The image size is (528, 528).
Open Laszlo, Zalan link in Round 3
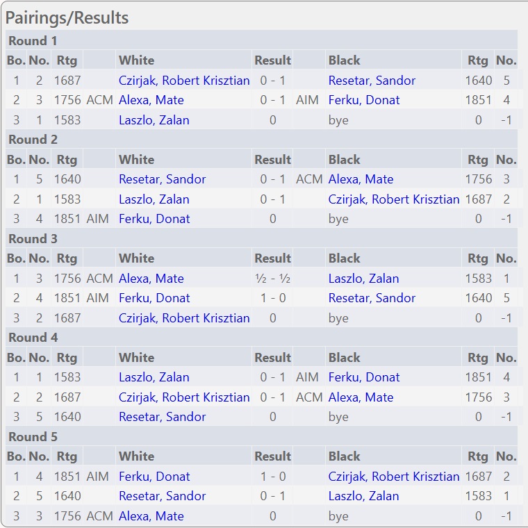pyautogui.click(x=363, y=279)
